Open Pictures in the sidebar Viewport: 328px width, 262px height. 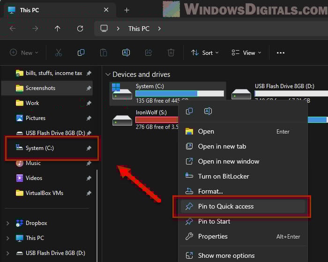tap(47, 118)
